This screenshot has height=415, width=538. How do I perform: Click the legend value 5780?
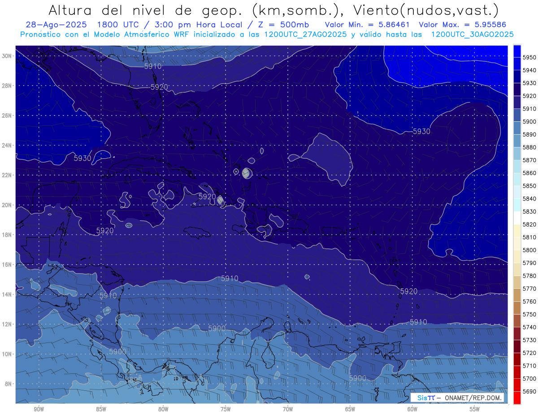[529, 276]
